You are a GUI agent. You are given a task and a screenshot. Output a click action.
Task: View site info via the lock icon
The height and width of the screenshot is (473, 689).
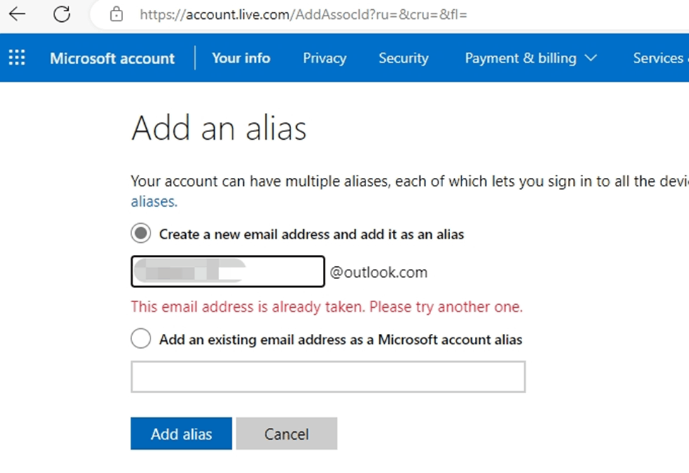pos(117,14)
